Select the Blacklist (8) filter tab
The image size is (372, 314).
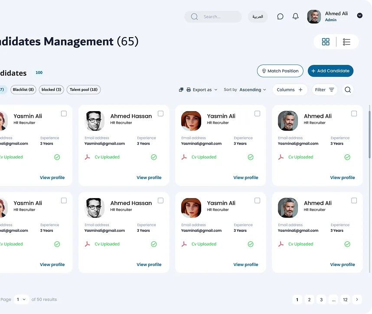tap(23, 90)
